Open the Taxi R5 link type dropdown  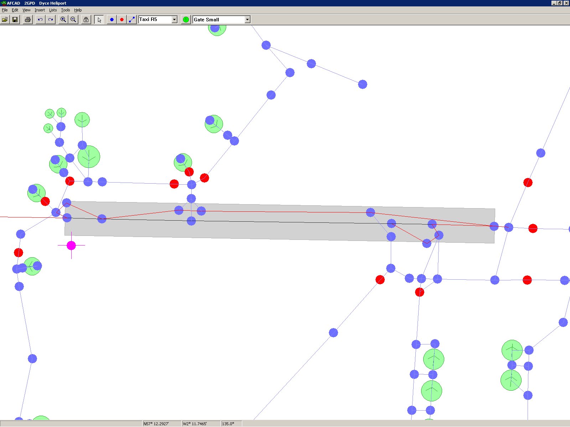(175, 20)
